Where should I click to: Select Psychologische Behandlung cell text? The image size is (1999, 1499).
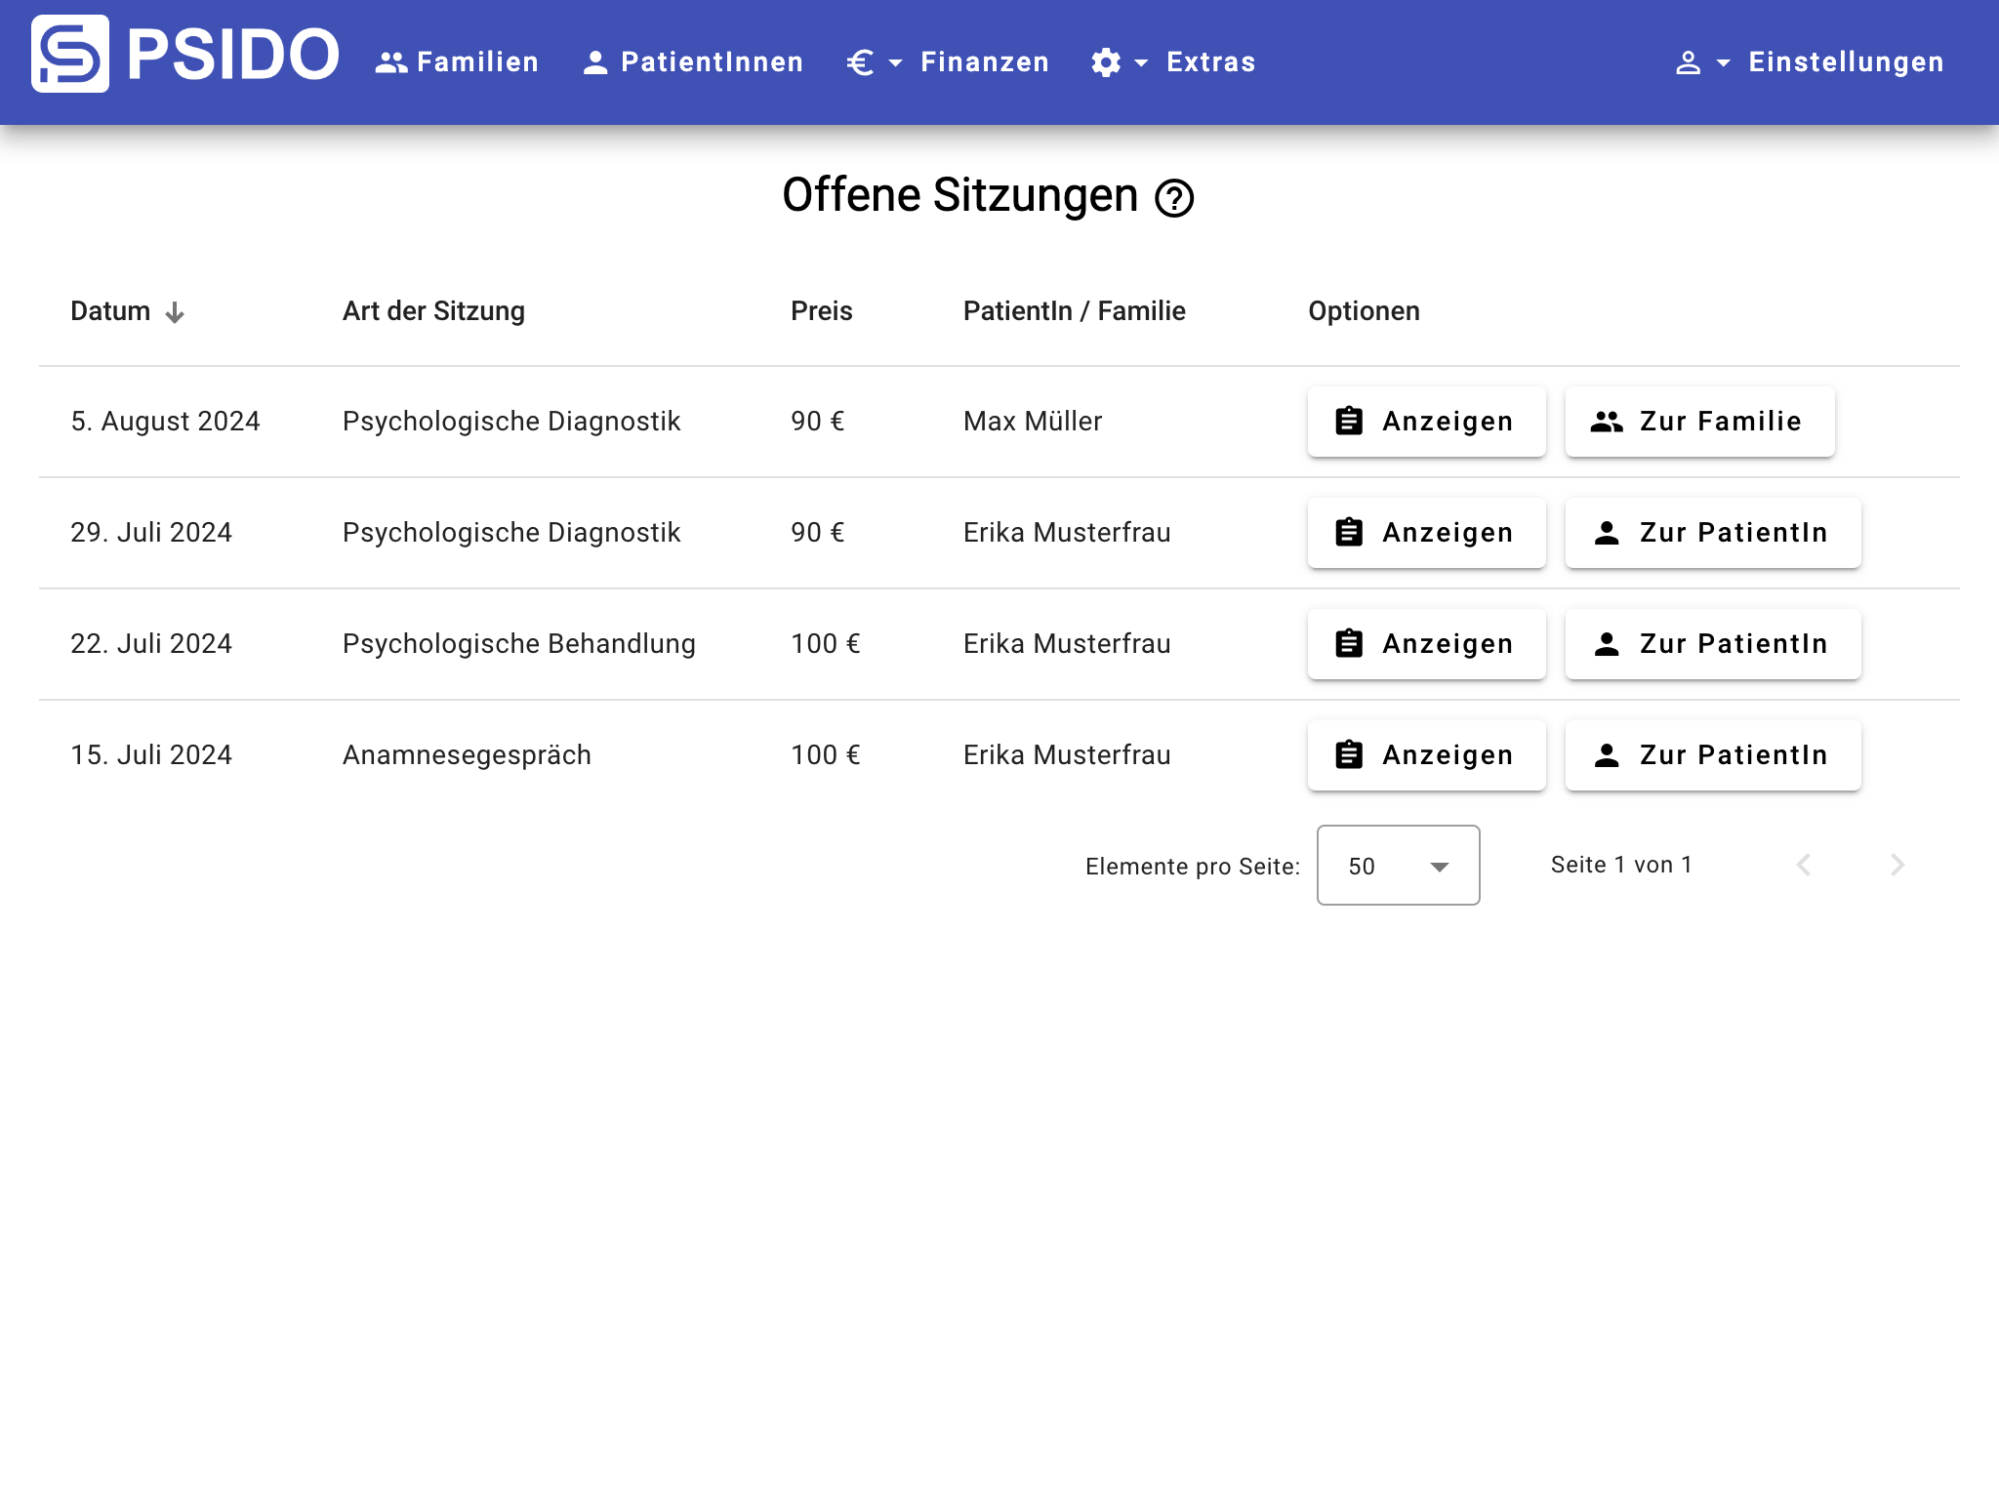click(519, 644)
